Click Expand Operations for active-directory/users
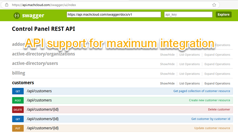Image resolution: width=238 pixels, height=134 pixels. click(x=217, y=64)
